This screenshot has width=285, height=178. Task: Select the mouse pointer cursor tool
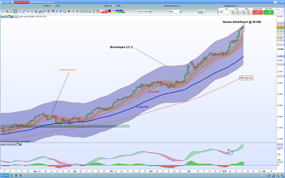coord(3,11)
